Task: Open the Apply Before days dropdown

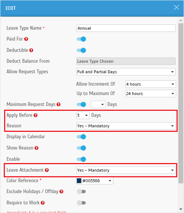Action: [83, 115]
